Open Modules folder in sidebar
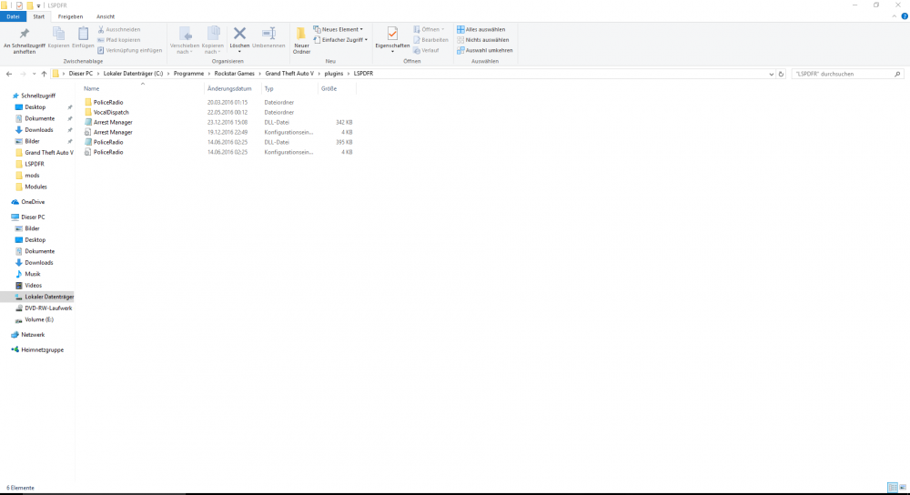910x495 pixels. tap(35, 187)
